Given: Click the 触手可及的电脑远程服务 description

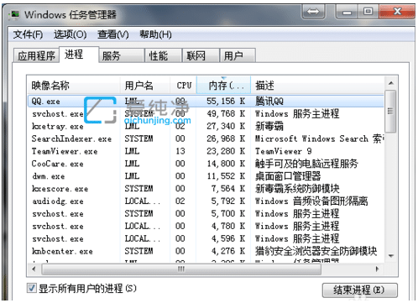Looking at the screenshot, I should tap(306, 164).
